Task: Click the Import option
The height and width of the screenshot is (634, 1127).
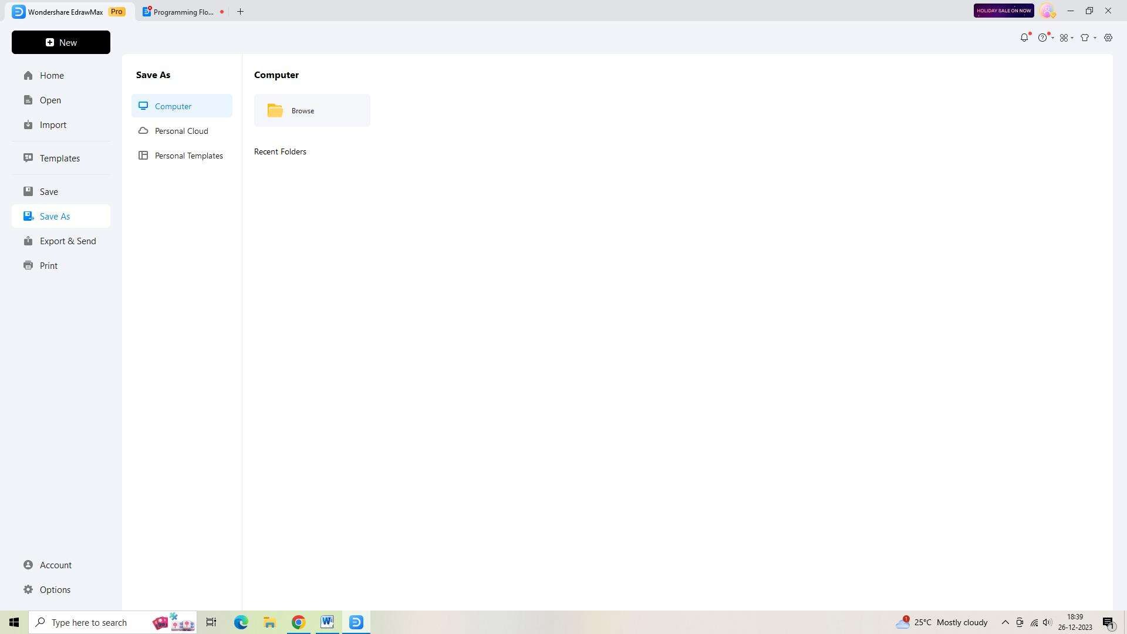Action: pyautogui.click(x=53, y=124)
